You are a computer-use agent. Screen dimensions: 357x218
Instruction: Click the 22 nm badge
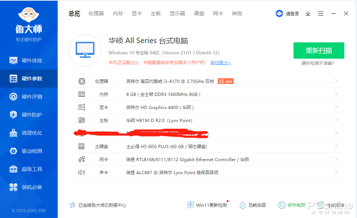coord(226,81)
